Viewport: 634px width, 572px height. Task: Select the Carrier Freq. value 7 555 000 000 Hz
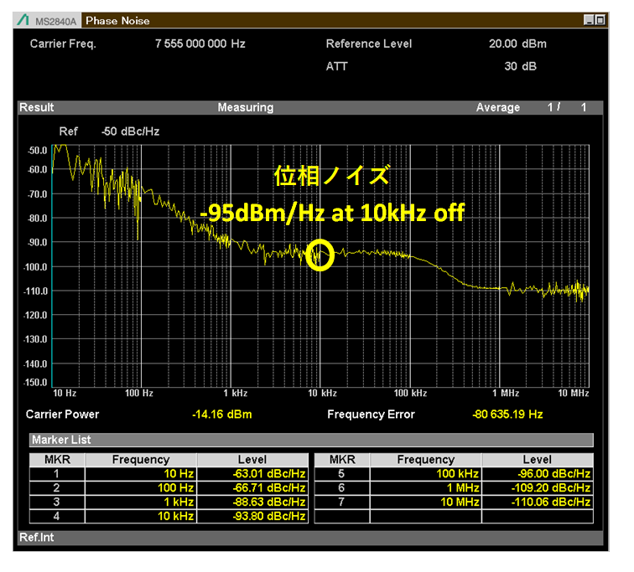(200, 44)
